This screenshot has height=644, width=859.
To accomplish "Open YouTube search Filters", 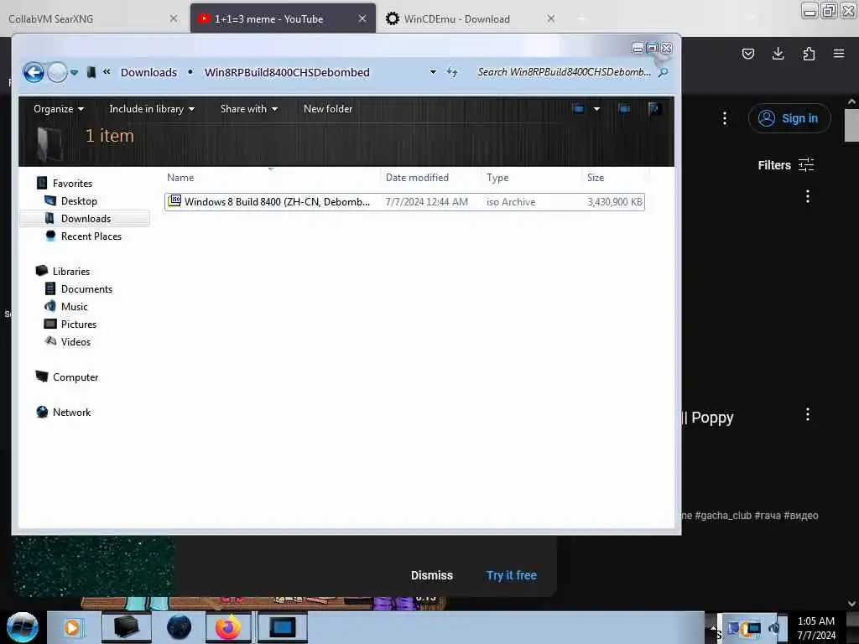I will click(785, 165).
